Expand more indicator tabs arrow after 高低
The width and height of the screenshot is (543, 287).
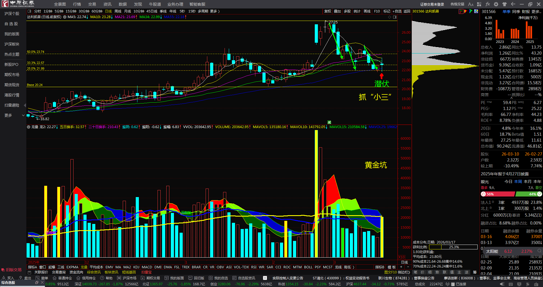pyautogui.click(x=354, y=267)
